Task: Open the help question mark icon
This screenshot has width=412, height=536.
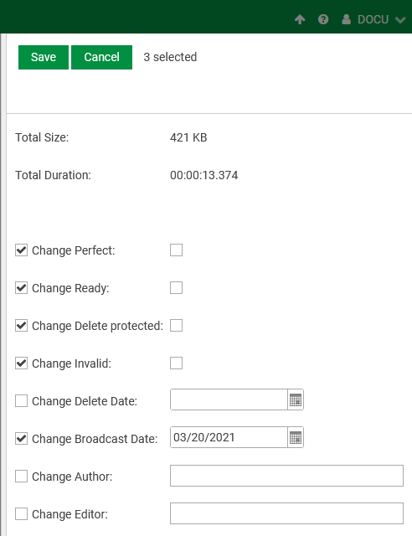Action: (323, 19)
